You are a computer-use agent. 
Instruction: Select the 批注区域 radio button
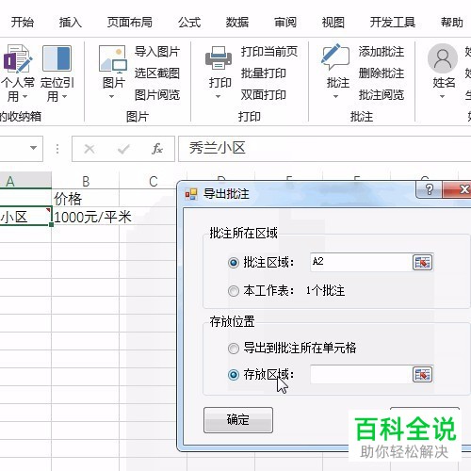[234, 263]
